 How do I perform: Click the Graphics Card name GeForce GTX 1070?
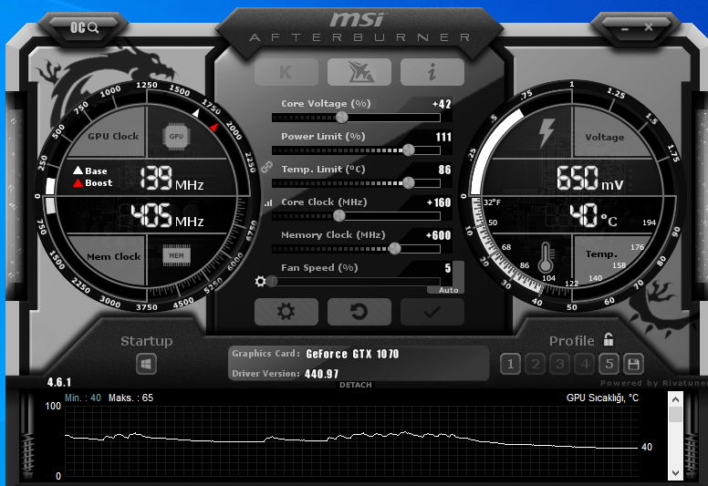click(352, 354)
